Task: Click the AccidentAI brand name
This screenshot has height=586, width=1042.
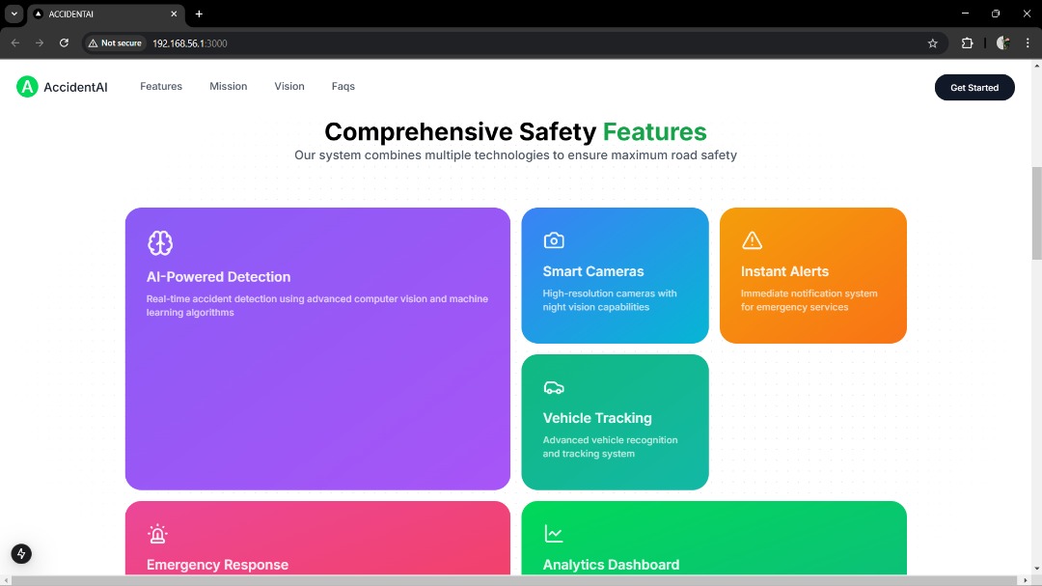Action: pos(75,87)
